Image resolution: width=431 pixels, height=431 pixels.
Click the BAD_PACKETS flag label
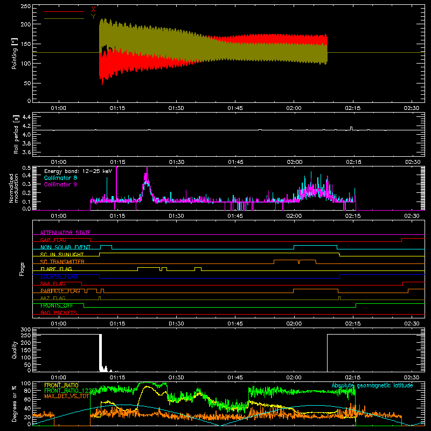(x=59, y=312)
